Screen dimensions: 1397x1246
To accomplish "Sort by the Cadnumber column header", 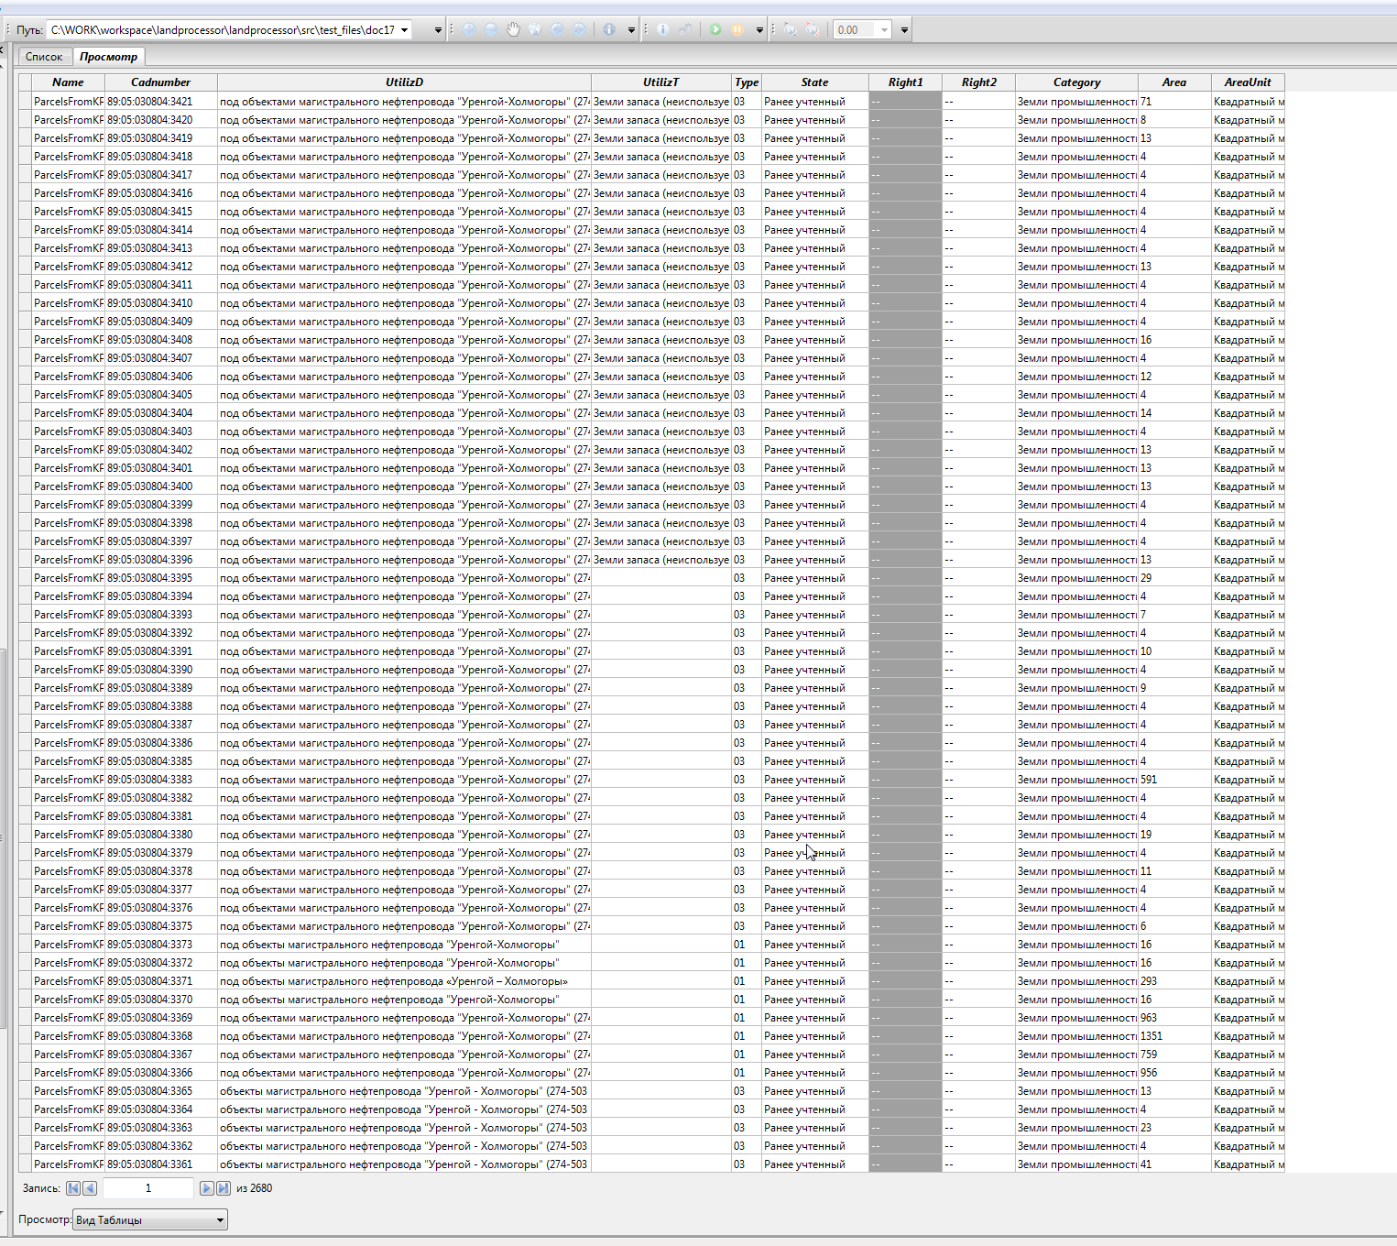I will click(x=161, y=82).
